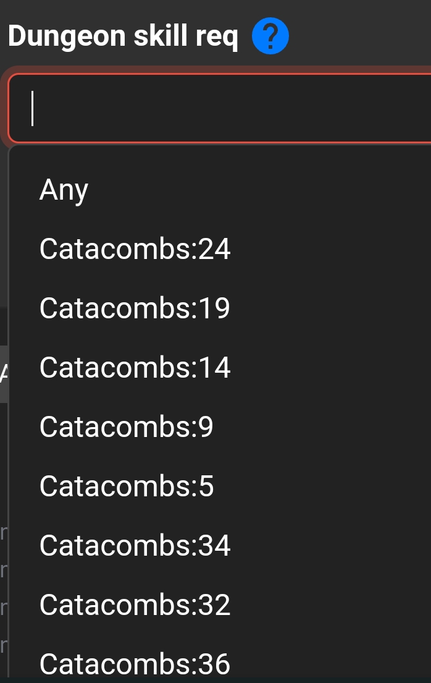The width and height of the screenshot is (431, 683).
Task: Choose Catacombs:24 from the list
Action: pos(135,249)
